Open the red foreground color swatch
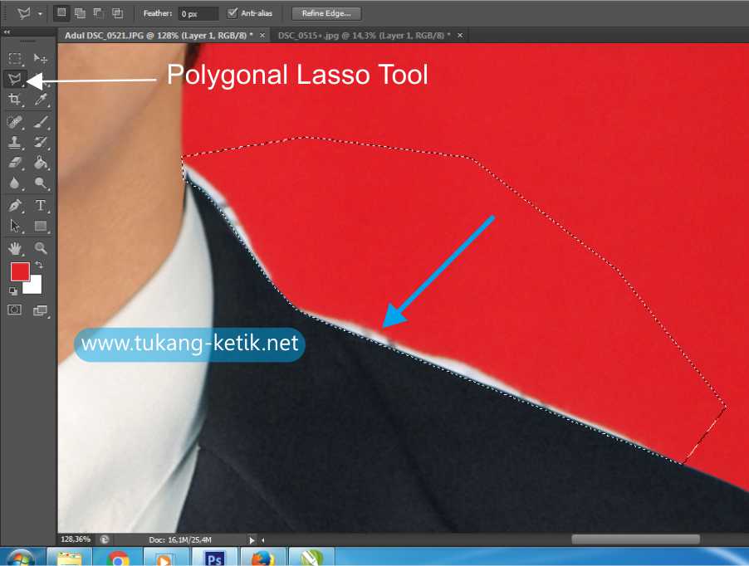 pos(21,270)
